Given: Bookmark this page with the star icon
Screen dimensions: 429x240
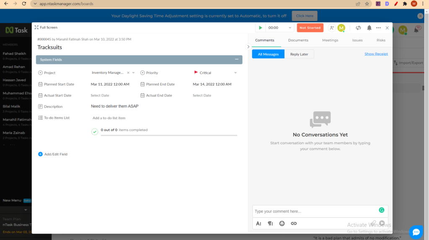Looking at the screenshot, I should [367, 4].
